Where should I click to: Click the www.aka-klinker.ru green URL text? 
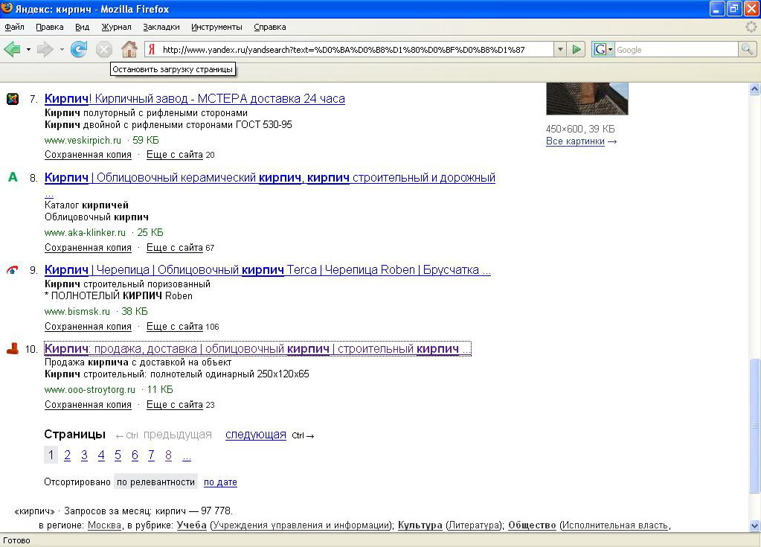[x=85, y=232]
